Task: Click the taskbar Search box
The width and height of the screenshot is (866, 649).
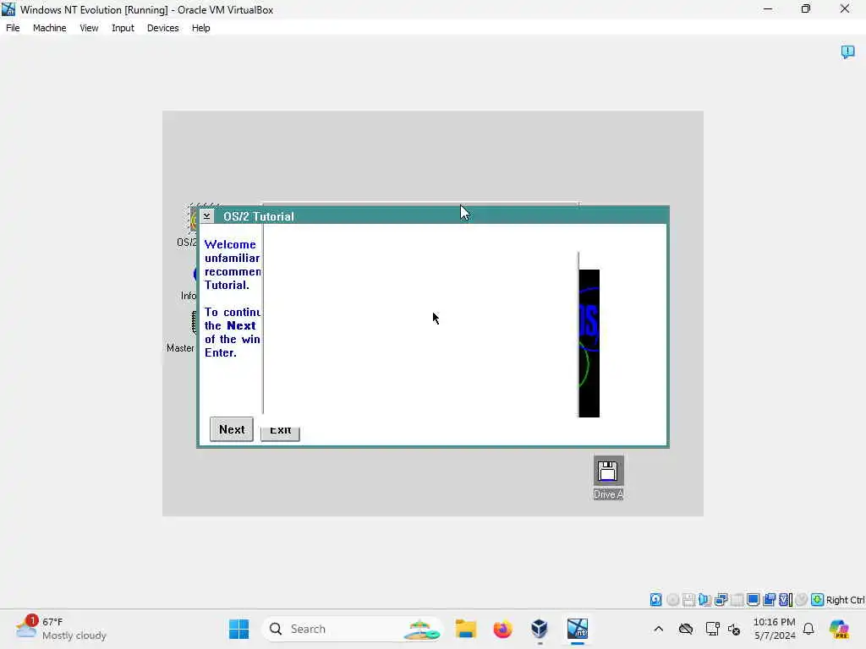Action: (x=352, y=629)
